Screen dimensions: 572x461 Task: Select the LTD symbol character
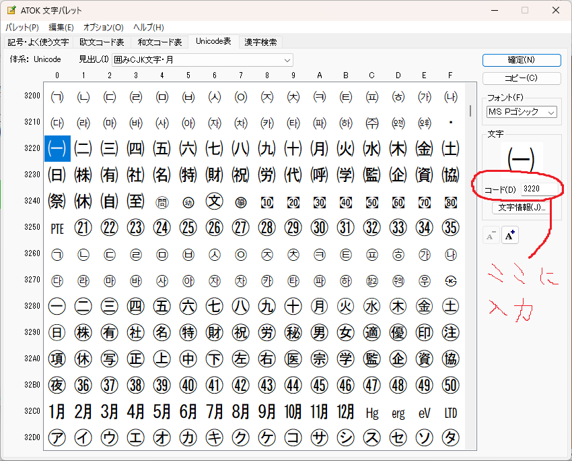pyautogui.click(x=451, y=412)
